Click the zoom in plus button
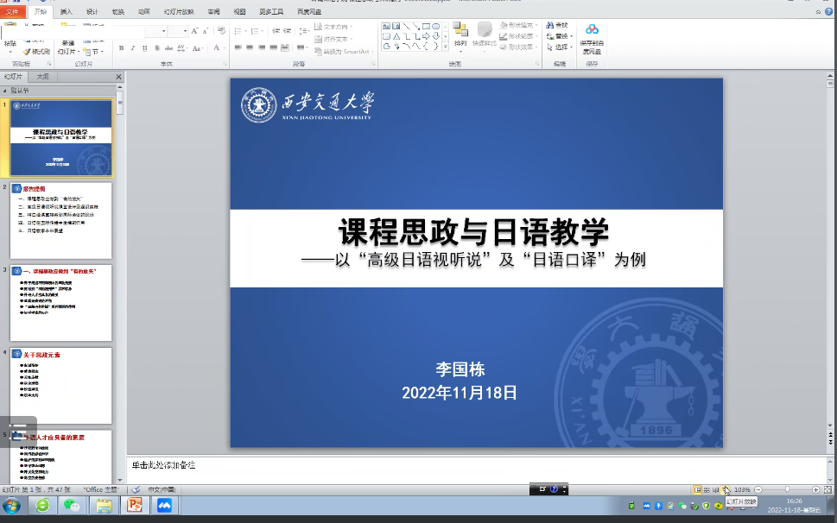The width and height of the screenshot is (837, 523). [815, 490]
